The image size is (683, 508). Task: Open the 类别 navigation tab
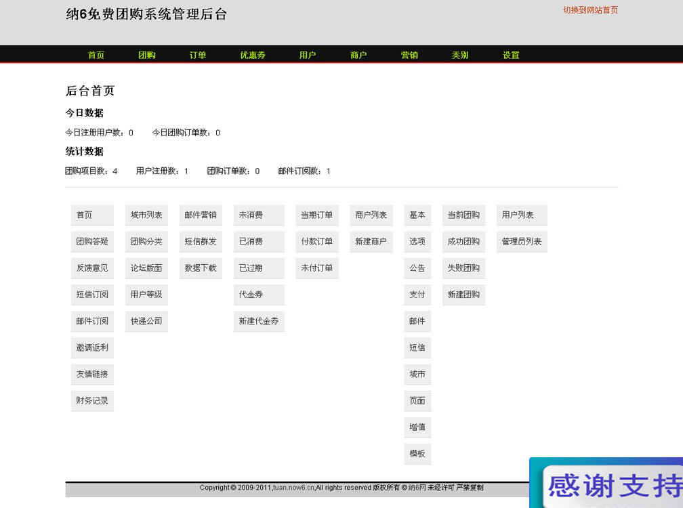coord(460,55)
